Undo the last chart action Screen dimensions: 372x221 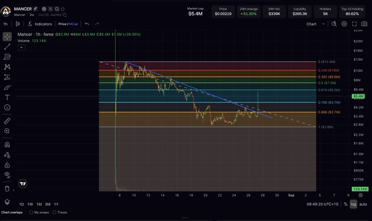(87, 24)
